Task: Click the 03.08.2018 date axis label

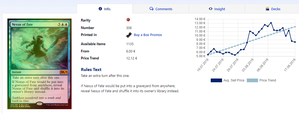Action: click(248, 65)
